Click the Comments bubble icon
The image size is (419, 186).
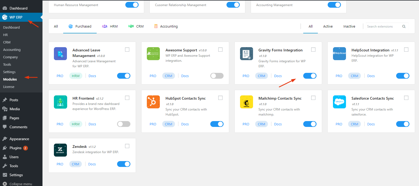tap(5, 127)
